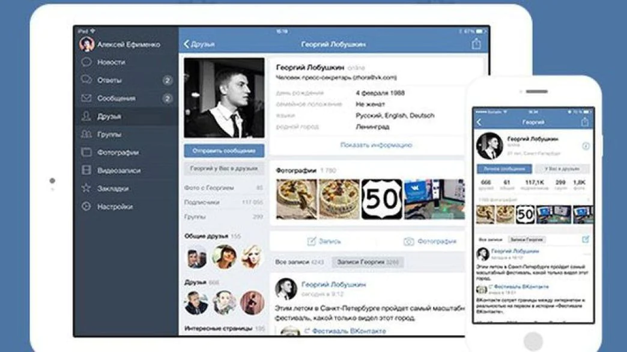Viewport: 627px width, 352px height.
Task: Tap Ответы badge showing 2
Action: pyautogui.click(x=168, y=80)
